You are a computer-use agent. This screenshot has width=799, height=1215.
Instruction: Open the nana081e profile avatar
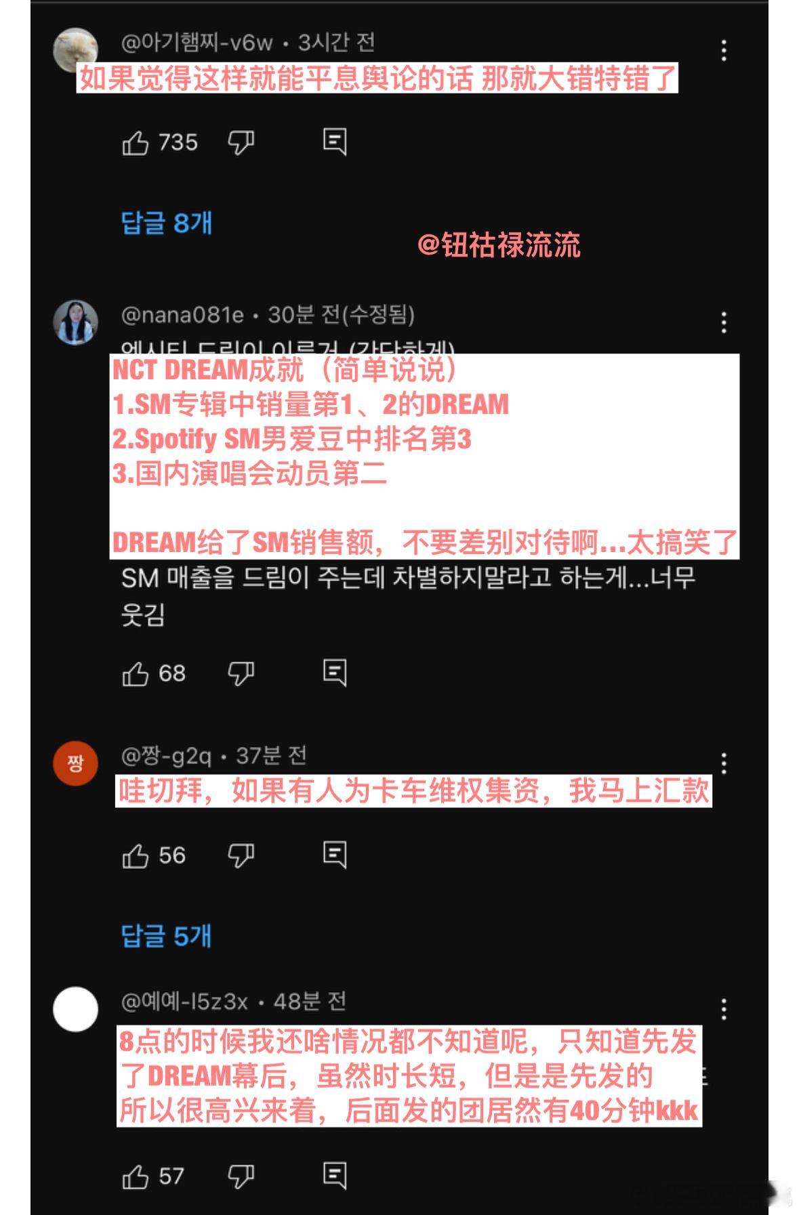pyautogui.click(x=76, y=322)
